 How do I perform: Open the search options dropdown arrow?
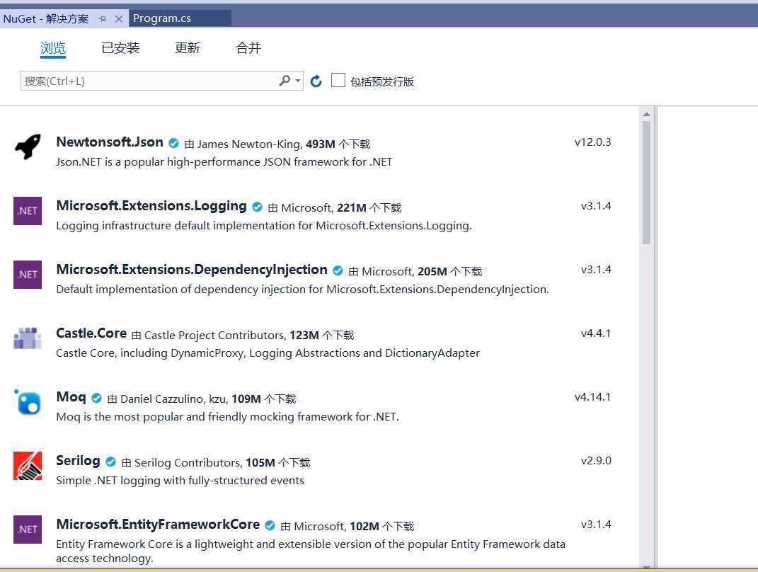pyautogui.click(x=298, y=80)
